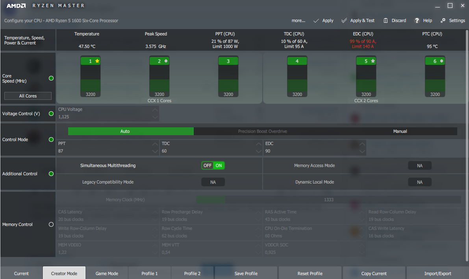
Task: Toggle Voltage Control green indicator
Action: point(51,114)
